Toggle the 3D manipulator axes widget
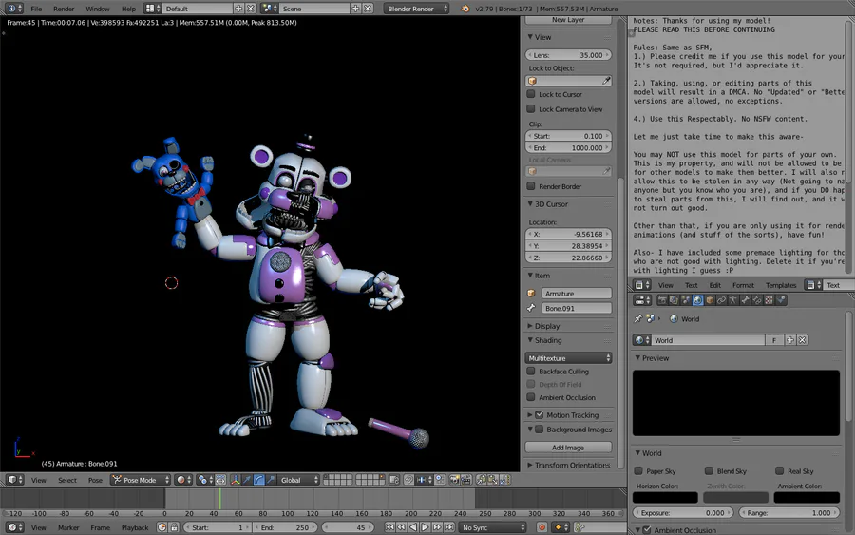Screen dimensions: 855x535 tap(236, 480)
